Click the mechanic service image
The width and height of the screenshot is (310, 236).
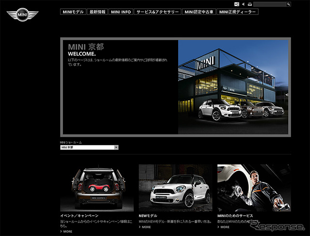(x=254, y=188)
